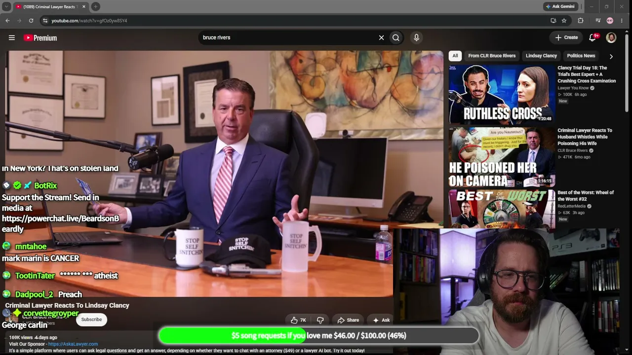Screen dimensions: 632x355
Task: Click the browser forward arrow
Action: tap(19, 21)
